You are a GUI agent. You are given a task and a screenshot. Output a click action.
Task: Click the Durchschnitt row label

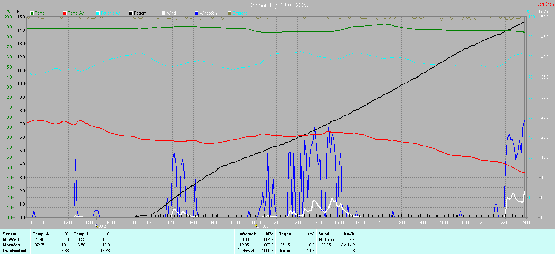click(x=15, y=251)
